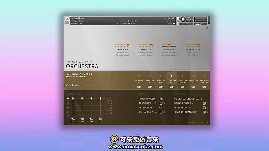Toggle the AMB. microphone switch

(x=91, y=119)
